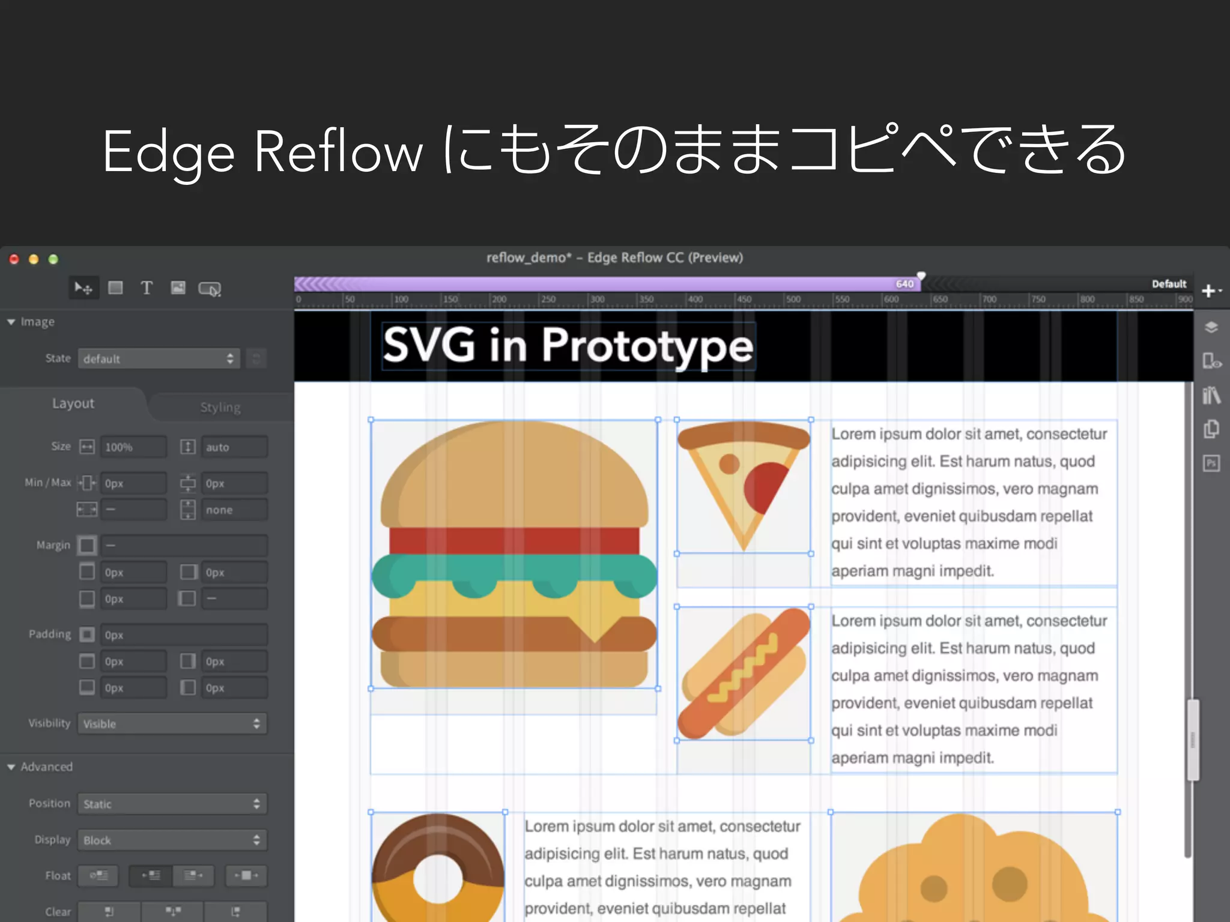Viewport: 1230px width, 922px height.
Task: Open the device preview icon
Action: (x=1211, y=361)
